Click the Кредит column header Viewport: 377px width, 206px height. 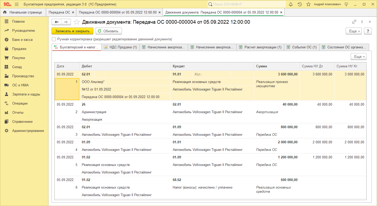coord(212,66)
